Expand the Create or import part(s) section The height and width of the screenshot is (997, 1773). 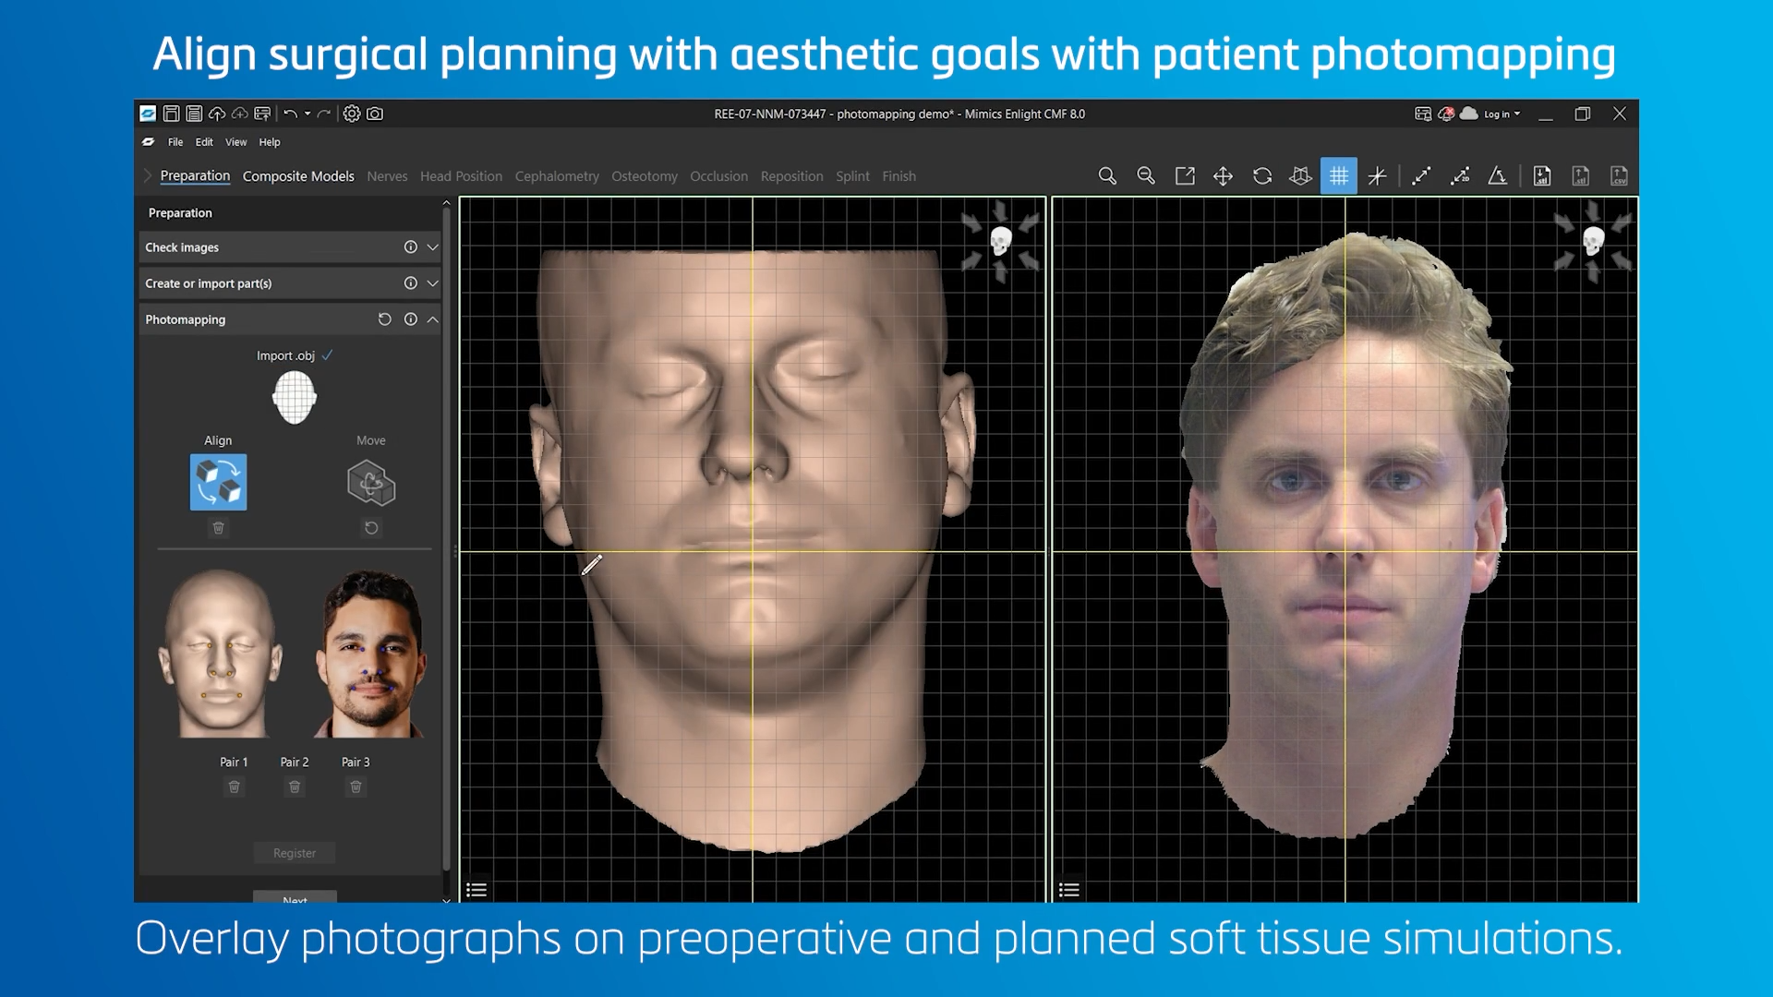pyautogui.click(x=432, y=283)
